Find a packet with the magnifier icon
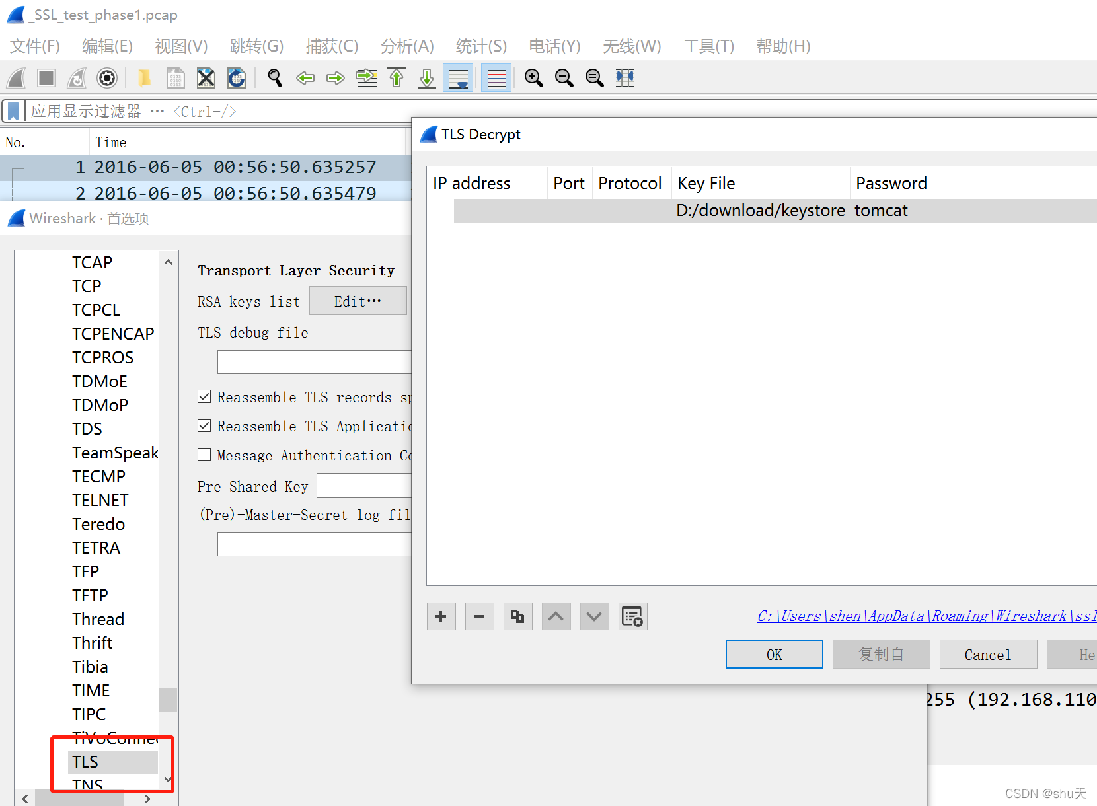Viewport: 1097px width, 806px height. (x=274, y=78)
